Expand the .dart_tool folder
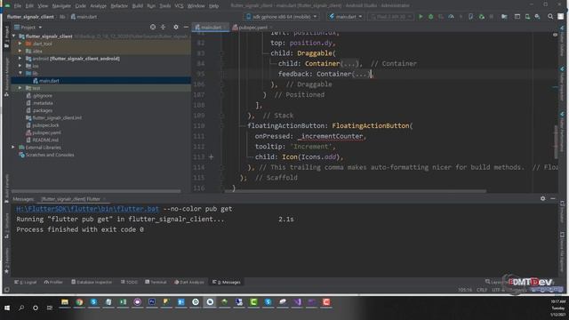This screenshot has height=320, width=569. pos(20,44)
